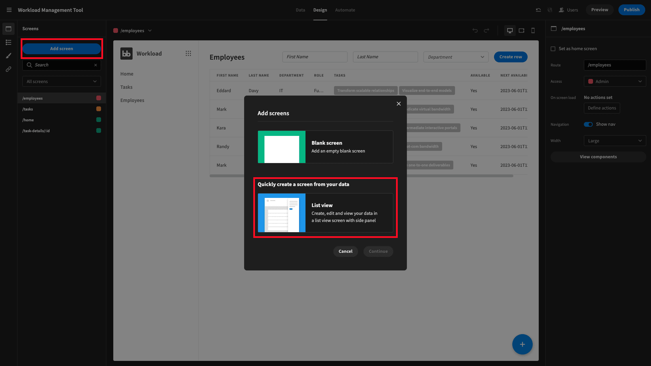Switch to the Automate tab
This screenshot has height=366, width=651.
point(345,10)
